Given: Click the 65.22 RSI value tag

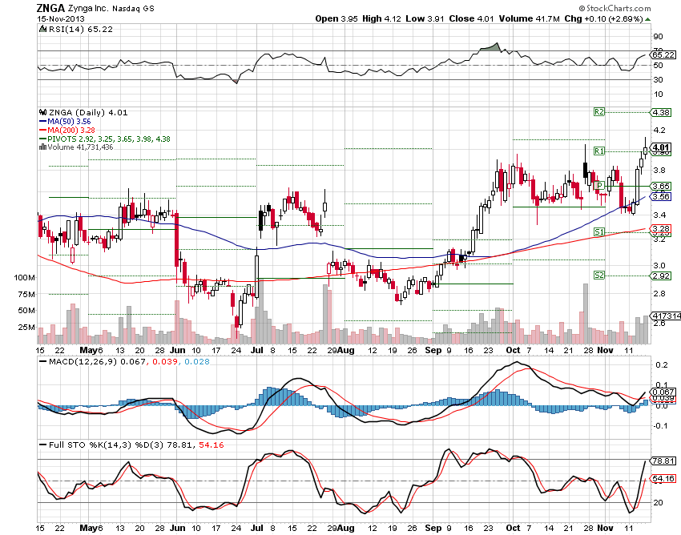Looking at the screenshot, I should click(663, 54).
